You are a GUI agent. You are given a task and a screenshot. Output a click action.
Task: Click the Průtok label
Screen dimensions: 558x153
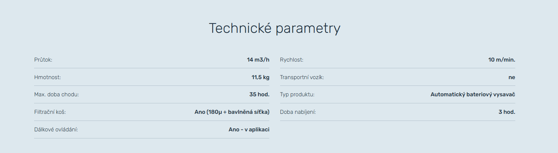(x=43, y=60)
